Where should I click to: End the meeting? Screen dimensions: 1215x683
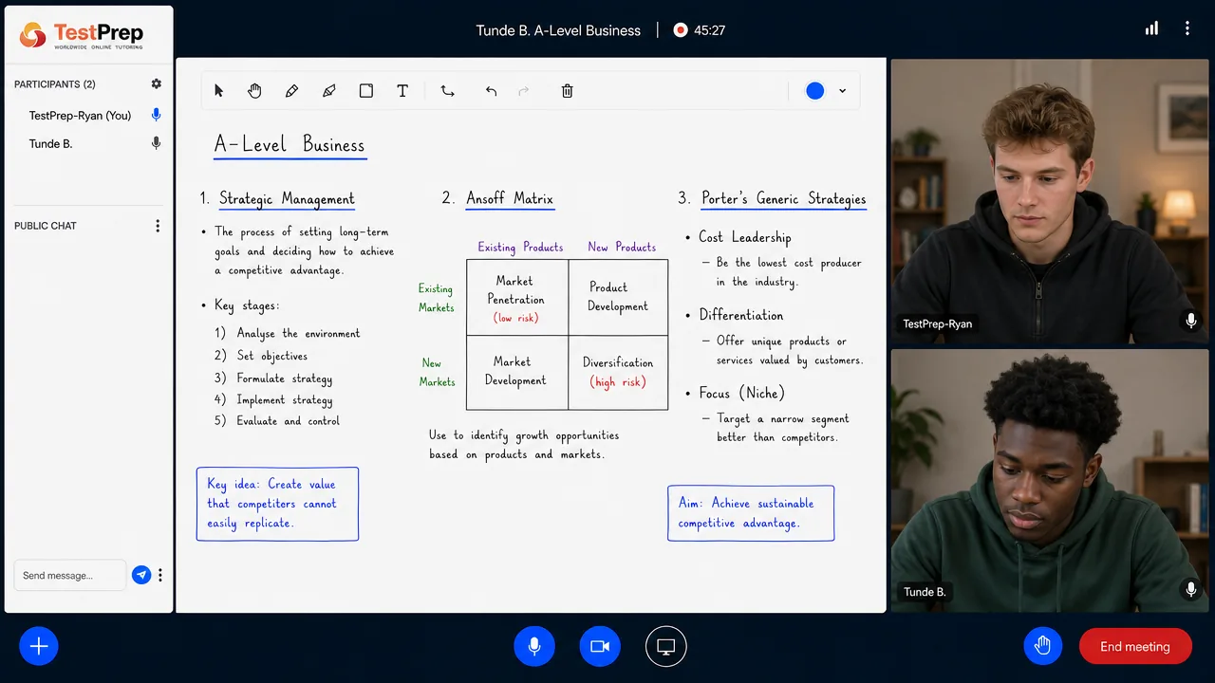(1135, 646)
